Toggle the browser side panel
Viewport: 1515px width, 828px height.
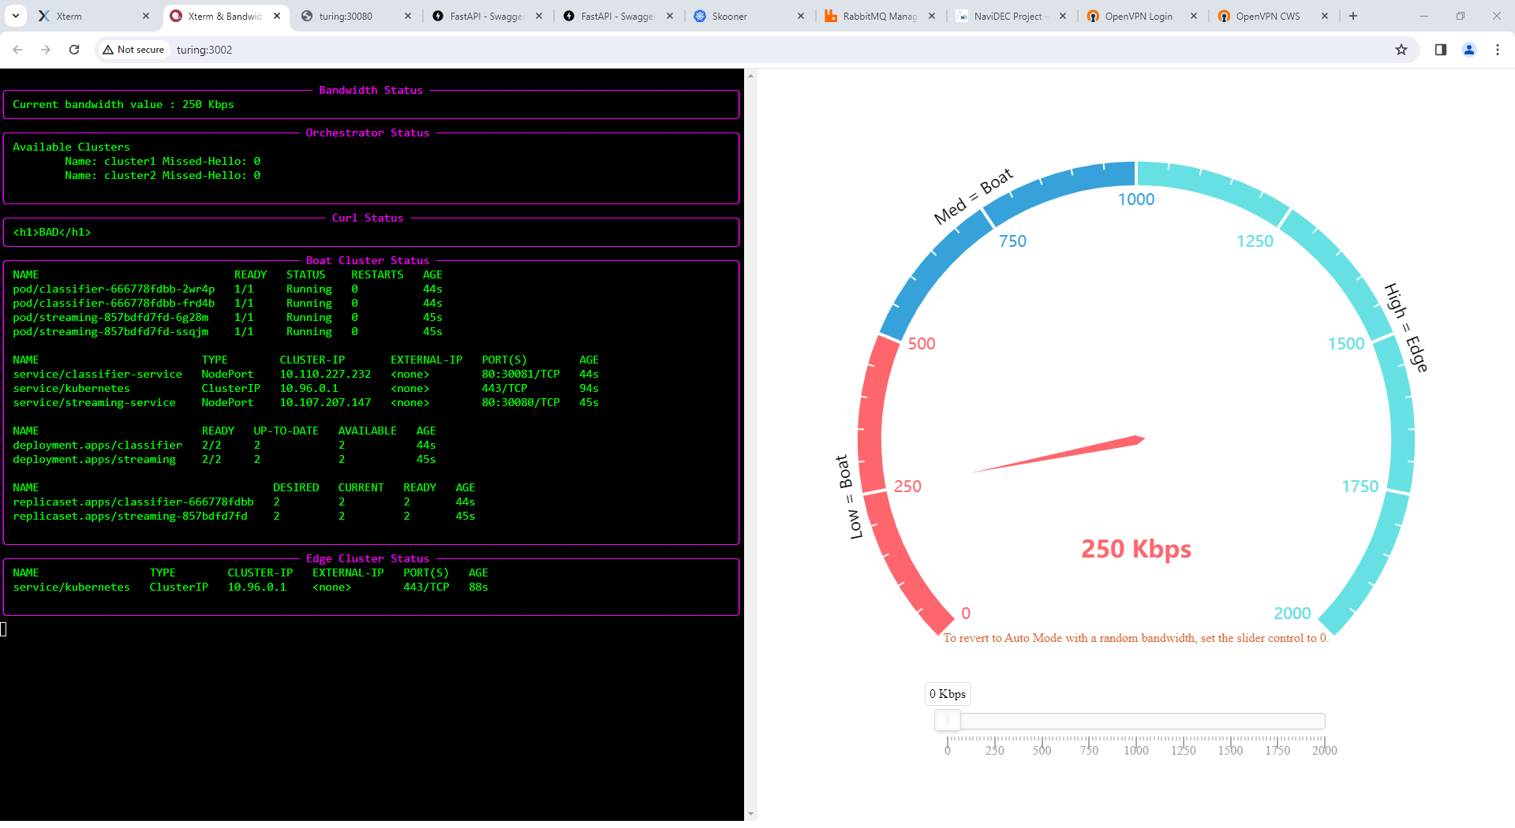click(x=1441, y=50)
